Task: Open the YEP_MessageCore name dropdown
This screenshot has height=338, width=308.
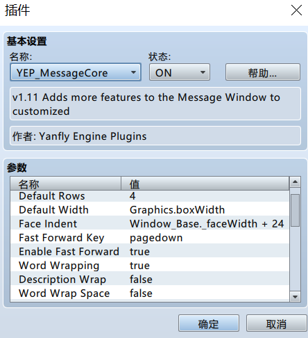Action: [76, 72]
